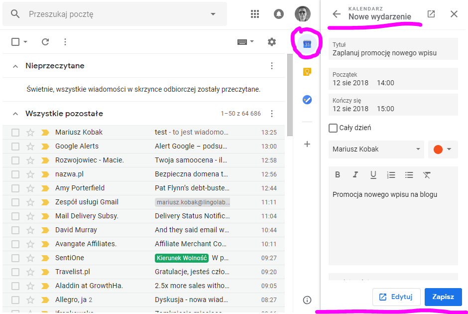Click the Tytuł event title field
This screenshot has width=468, height=314.
tap(393, 52)
